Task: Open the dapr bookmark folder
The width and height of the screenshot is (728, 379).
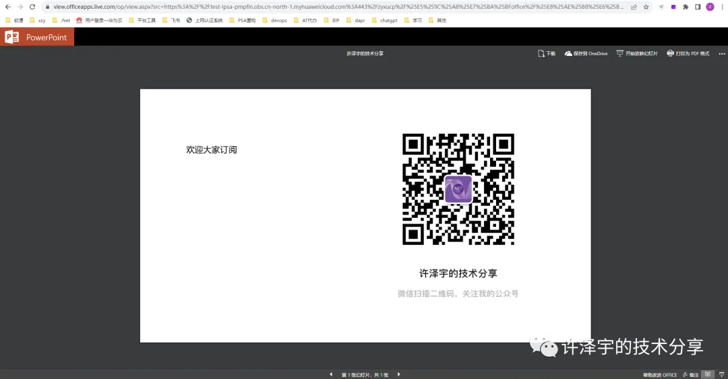Action: tap(355, 20)
